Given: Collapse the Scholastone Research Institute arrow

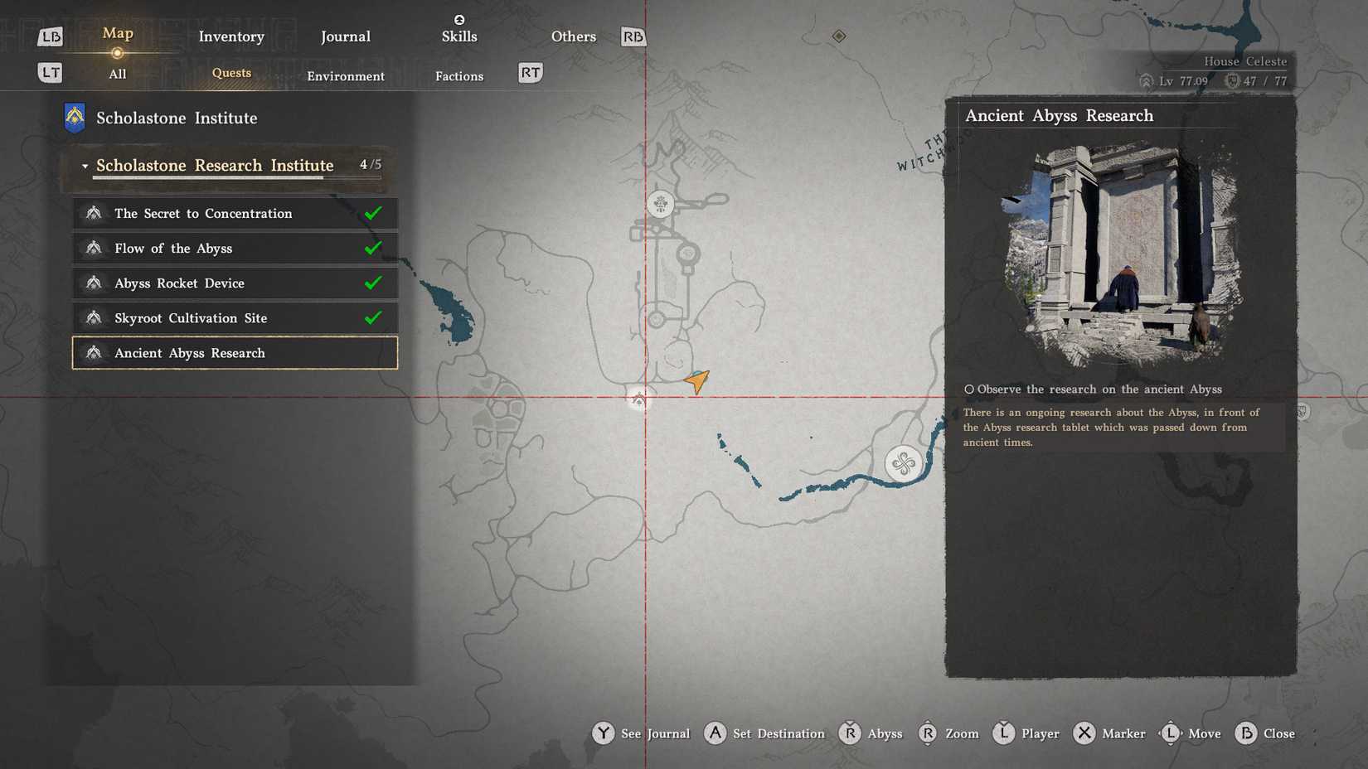Looking at the screenshot, I should (x=85, y=167).
